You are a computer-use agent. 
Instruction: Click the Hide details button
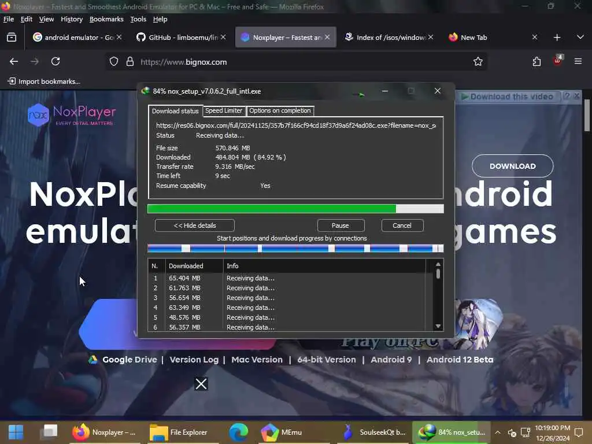coord(195,225)
